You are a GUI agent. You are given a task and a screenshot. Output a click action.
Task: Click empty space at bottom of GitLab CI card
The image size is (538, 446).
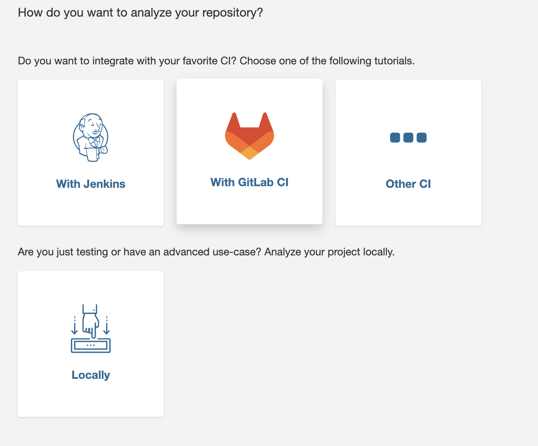click(250, 208)
